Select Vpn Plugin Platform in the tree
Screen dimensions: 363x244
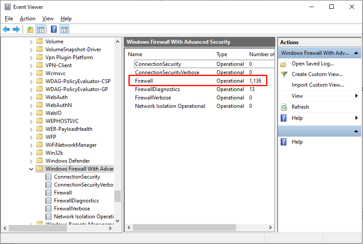point(69,57)
